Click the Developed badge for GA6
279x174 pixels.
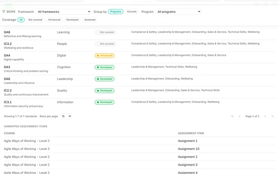pyautogui.click(x=104, y=79)
